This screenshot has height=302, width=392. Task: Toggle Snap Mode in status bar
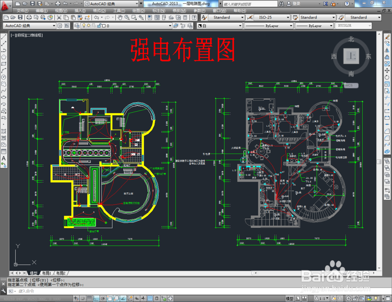pyautogui.click(x=82, y=298)
